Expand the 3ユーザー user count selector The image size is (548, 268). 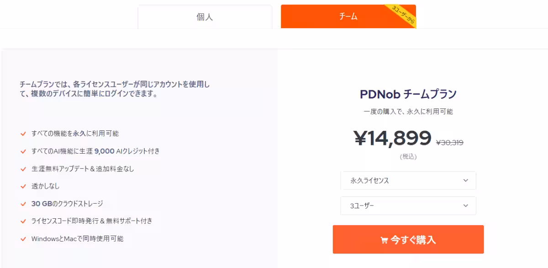coord(408,206)
